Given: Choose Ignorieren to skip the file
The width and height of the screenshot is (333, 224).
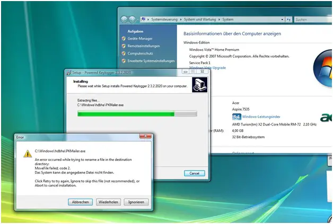Looking at the screenshot, I should click(136, 202).
